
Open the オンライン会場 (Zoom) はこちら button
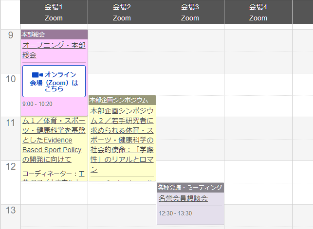coord(54,81)
